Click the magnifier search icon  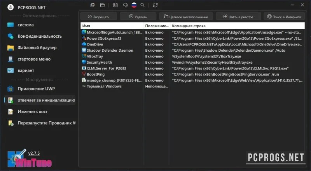click(142, 5)
